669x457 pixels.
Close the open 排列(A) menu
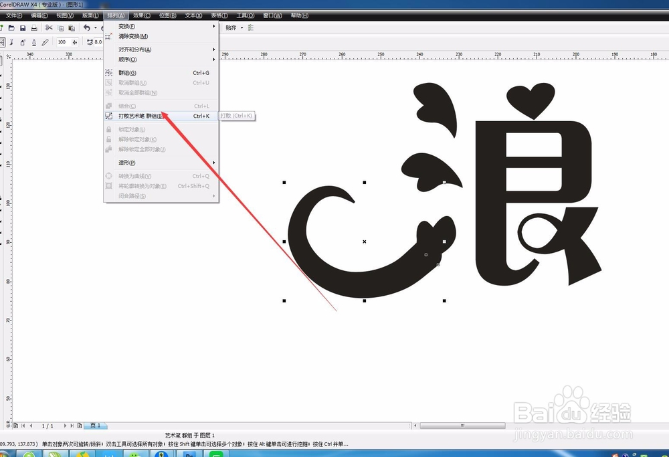[116, 16]
